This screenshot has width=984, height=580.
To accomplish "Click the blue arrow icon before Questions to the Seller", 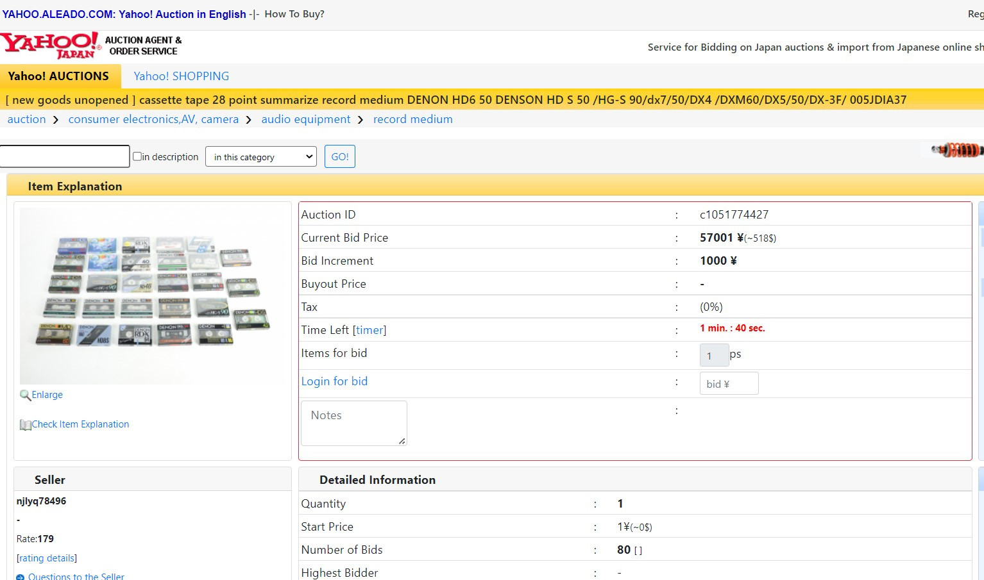I will pyautogui.click(x=20, y=577).
